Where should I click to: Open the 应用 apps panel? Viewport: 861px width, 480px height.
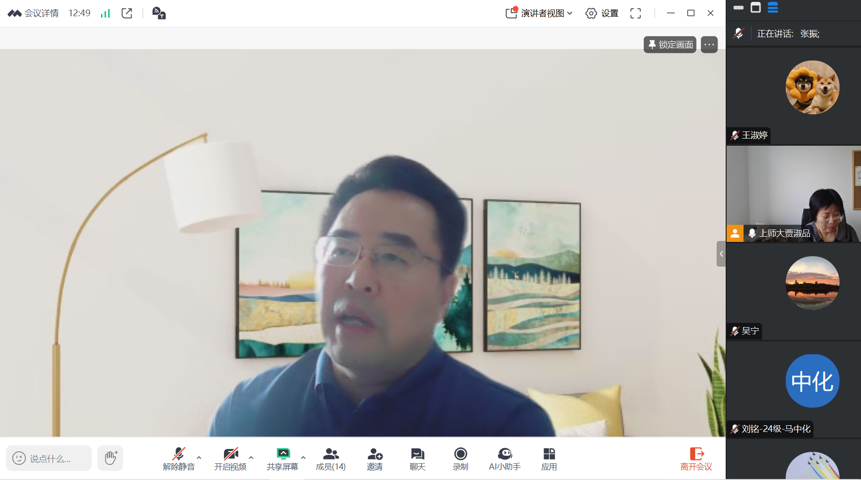point(549,459)
